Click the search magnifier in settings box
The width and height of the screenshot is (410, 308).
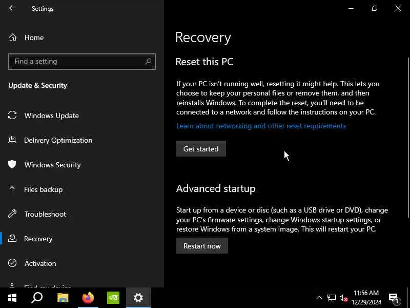pyautogui.click(x=148, y=62)
